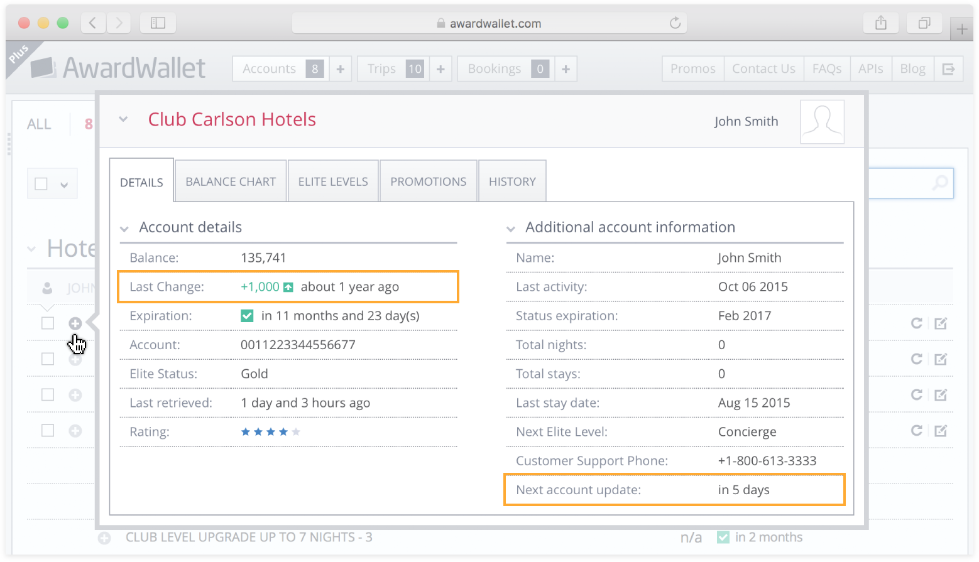Click the green balance increase arrow icon
Screen dimensions: 979x562
(x=288, y=287)
